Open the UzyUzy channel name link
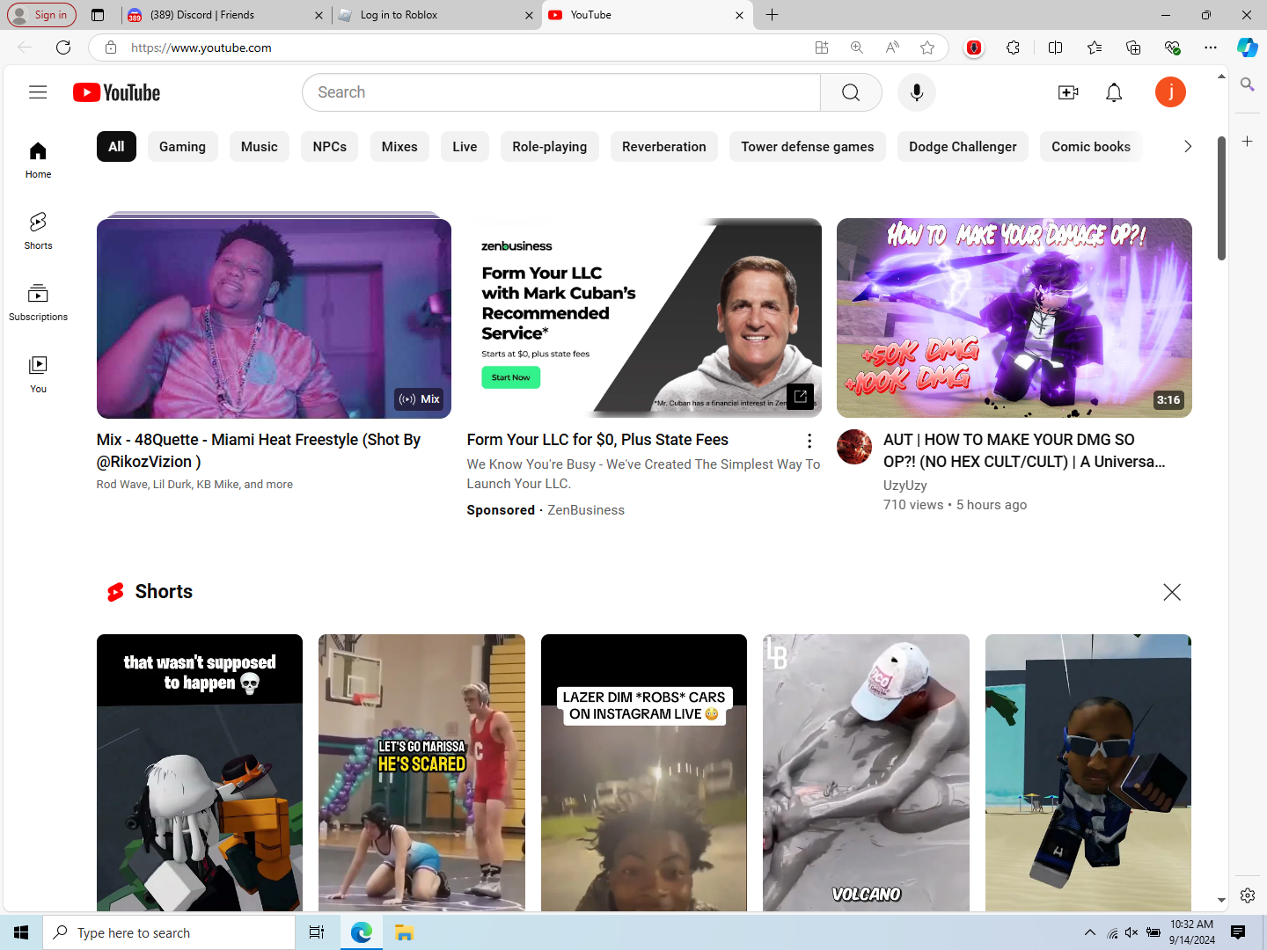 [905, 485]
